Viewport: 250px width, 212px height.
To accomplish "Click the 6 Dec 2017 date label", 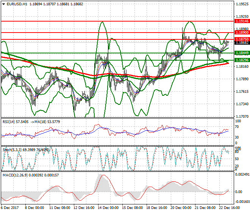I will click(x=10, y=208).
